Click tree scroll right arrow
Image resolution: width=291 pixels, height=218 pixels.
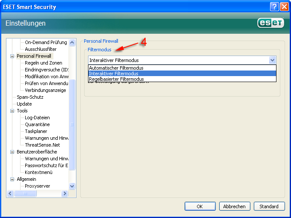click(65, 194)
